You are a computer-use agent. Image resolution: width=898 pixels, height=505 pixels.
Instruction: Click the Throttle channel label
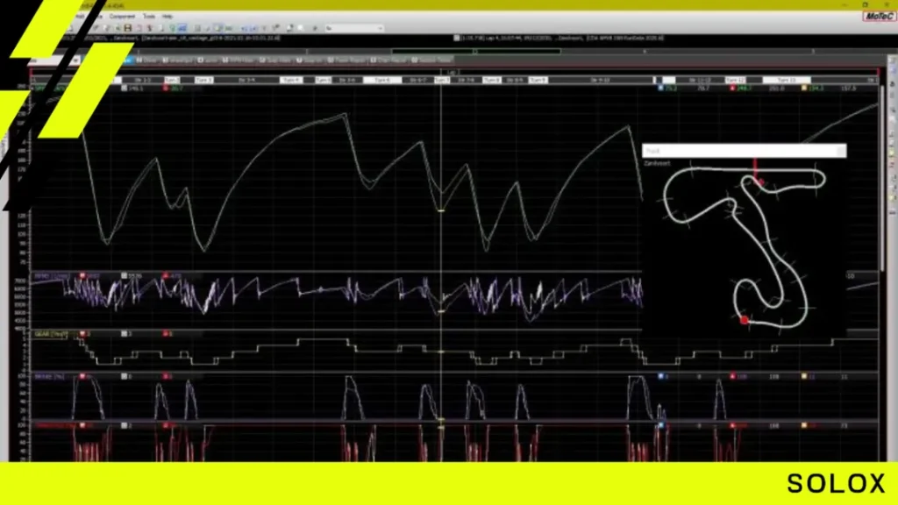point(55,425)
